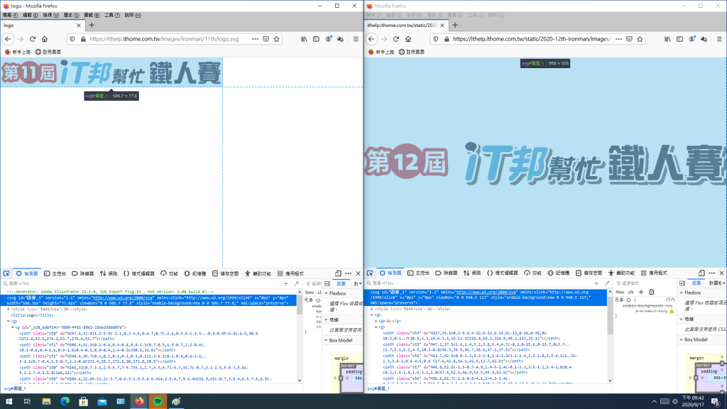
Task: Collapse the Grid (格線) section in right devtools
Action: pyautogui.click(x=681, y=319)
